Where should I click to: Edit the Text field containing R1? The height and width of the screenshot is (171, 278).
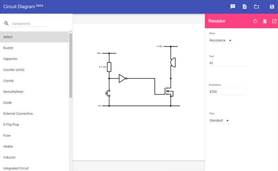(x=227, y=63)
